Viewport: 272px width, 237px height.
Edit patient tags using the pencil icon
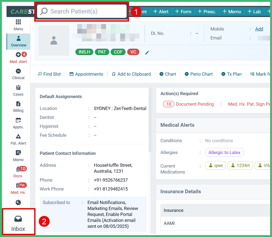[x=147, y=53]
